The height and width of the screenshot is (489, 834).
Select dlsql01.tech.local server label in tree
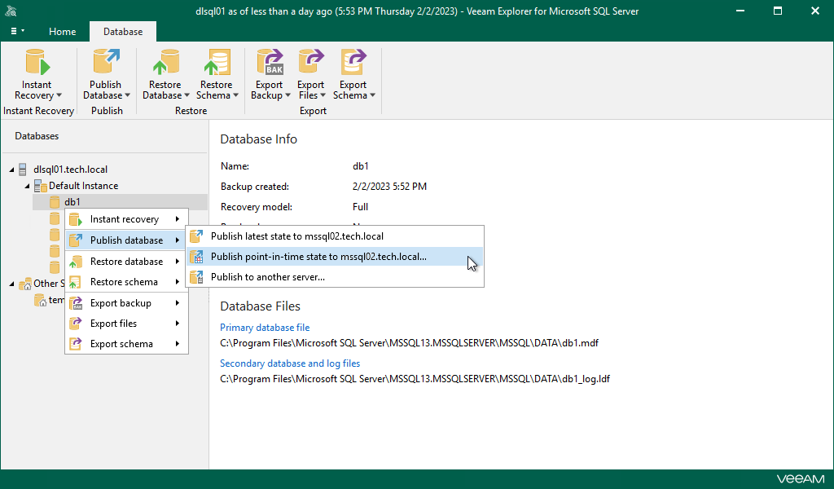pos(70,170)
